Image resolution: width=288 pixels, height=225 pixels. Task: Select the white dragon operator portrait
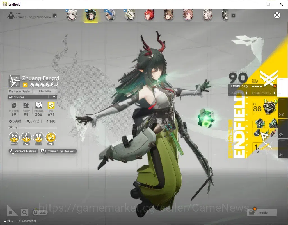click(x=130, y=15)
